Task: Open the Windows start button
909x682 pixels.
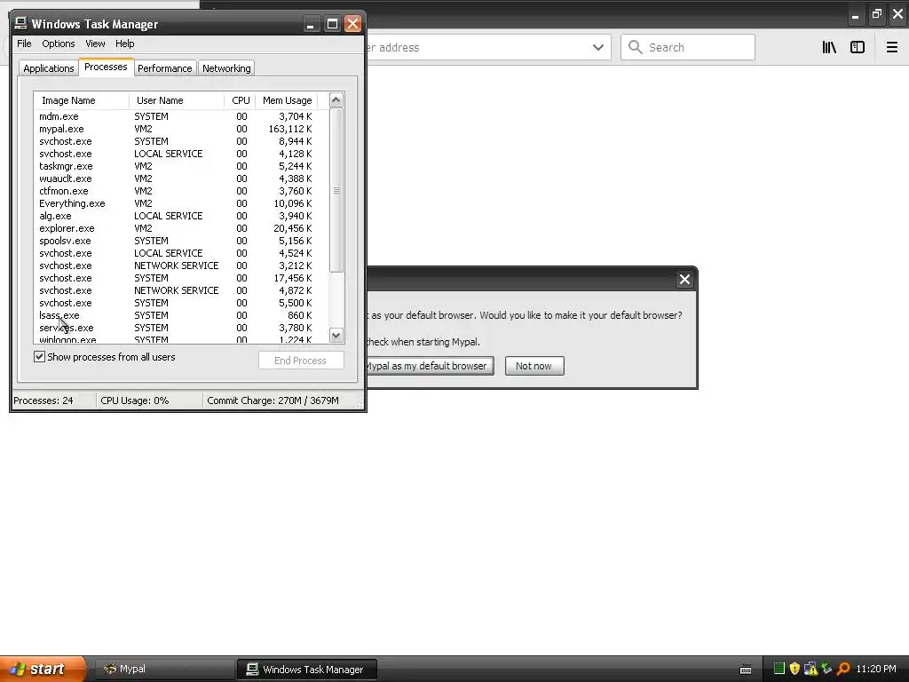Action: (x=43, y=669)
